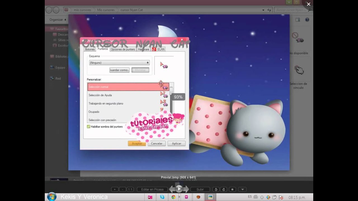The image size is (358, 201).
Task: Click the Subir upload button
Action: click(200, 189)
